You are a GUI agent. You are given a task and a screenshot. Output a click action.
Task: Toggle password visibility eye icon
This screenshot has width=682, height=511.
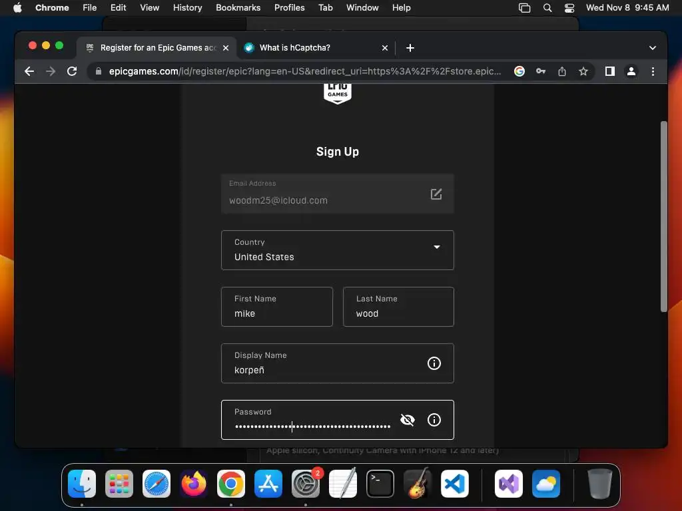(x=408, y=420)
